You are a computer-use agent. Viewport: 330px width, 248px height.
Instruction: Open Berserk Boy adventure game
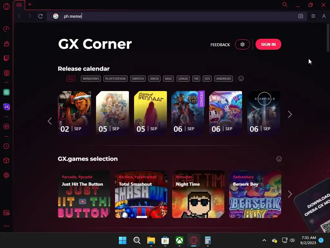pyautogui.click(x=255, y=194)
